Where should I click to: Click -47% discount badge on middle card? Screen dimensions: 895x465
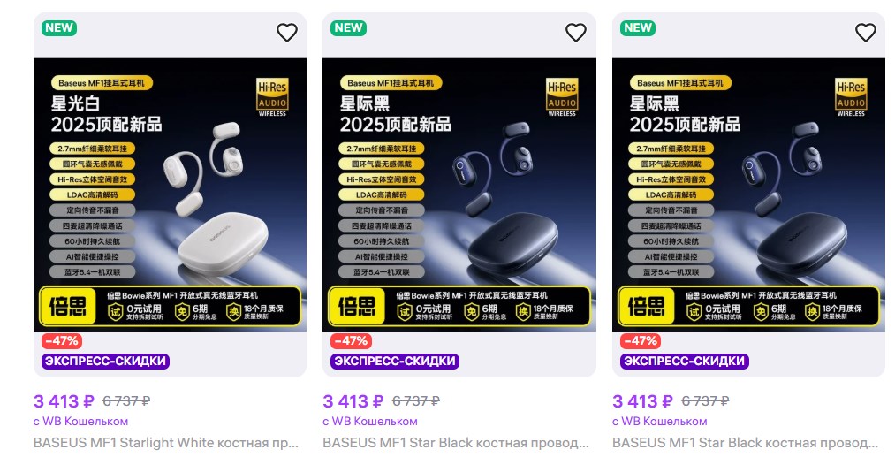(351, 341)
